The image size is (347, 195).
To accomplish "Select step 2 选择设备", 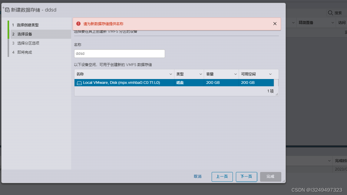I will point(41,34).
